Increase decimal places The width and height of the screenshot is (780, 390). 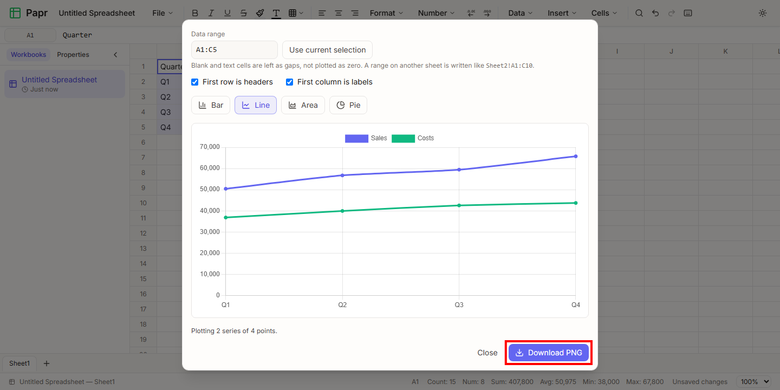pyautogui.click(x=487, y=13)
